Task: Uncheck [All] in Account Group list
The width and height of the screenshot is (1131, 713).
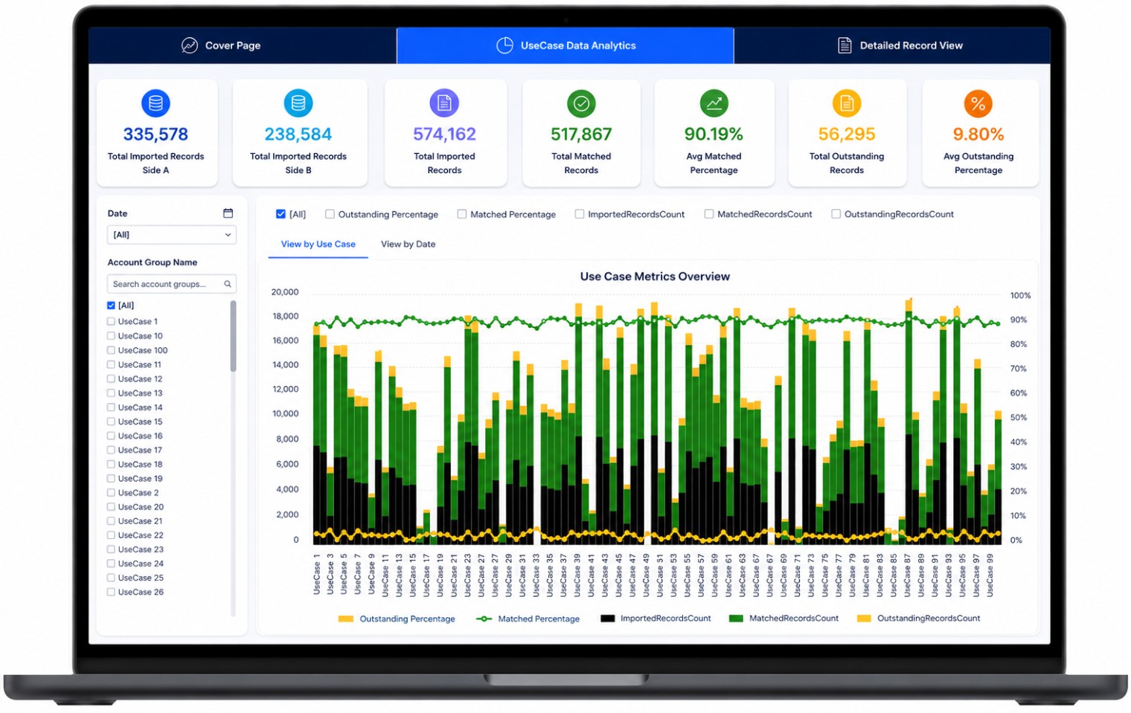Action: 111,306
